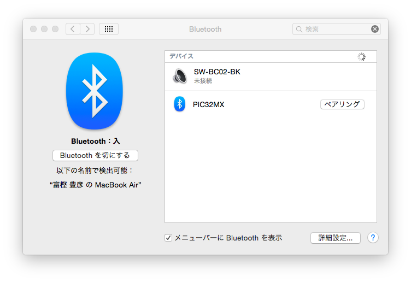Click the Bluetooth window title
Viewport: 411px width, 282px height.
tap(205, 29)
